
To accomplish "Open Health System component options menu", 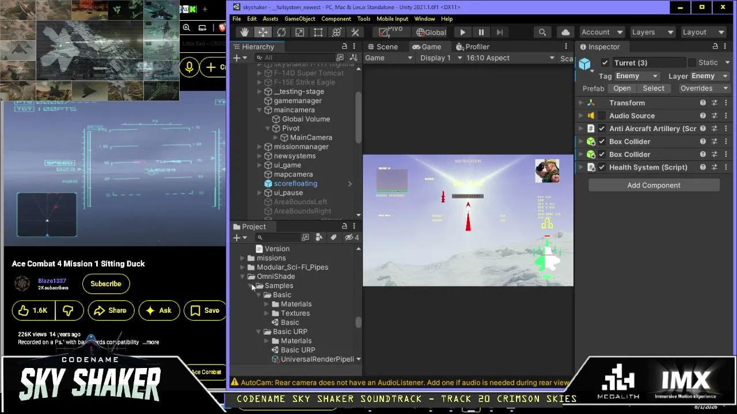I will [x=726, y=167].
